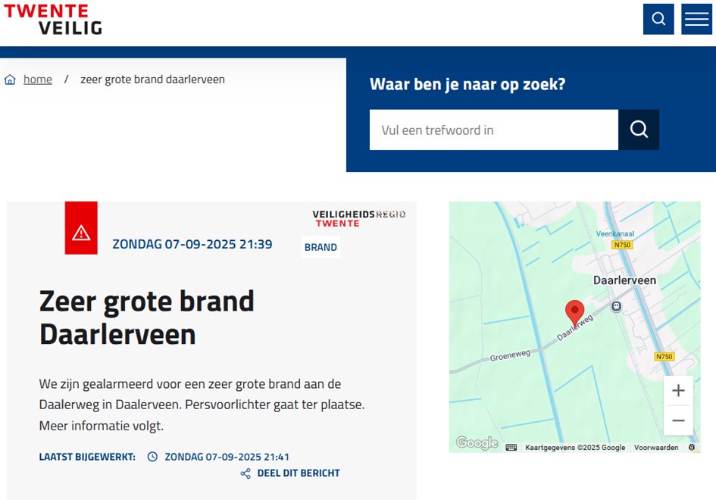Open search using the magnifier icon in header
The width and height of the screenshot is (716, 500).
tap(658, 19)
